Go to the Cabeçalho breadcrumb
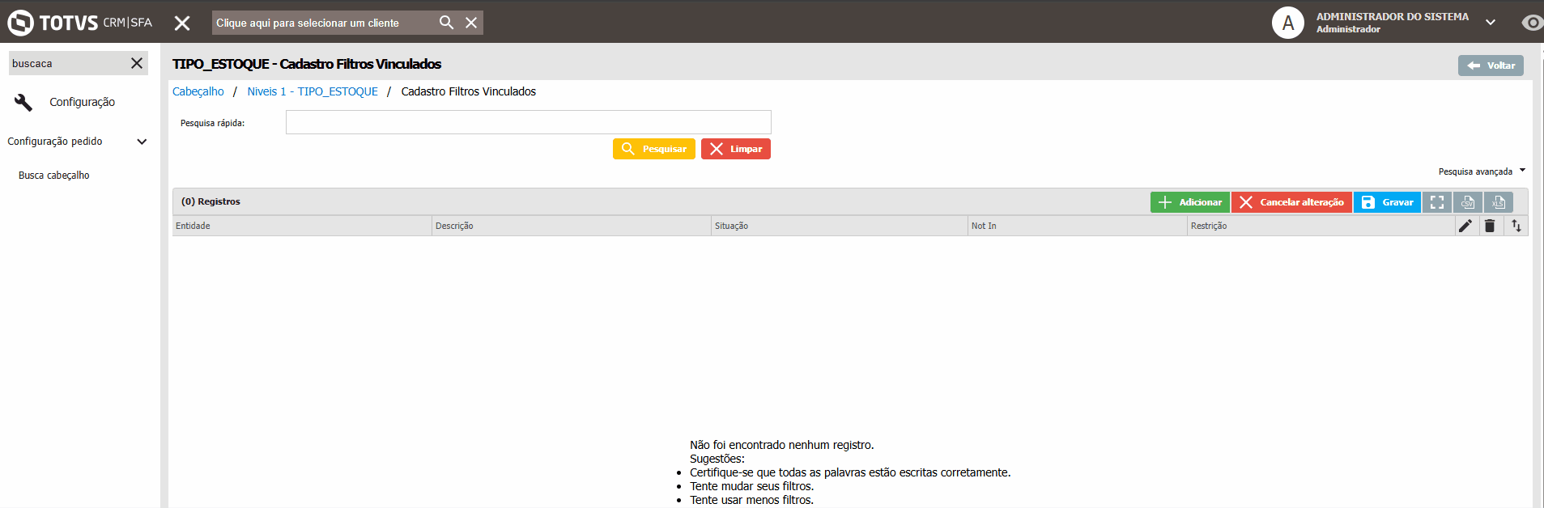 click(198, 91)
